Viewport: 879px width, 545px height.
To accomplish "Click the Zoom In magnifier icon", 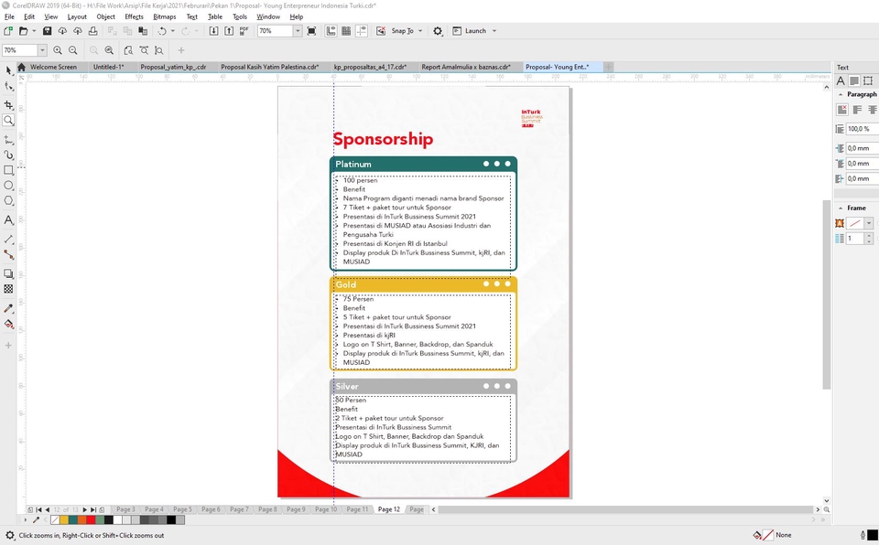I will [57, 50].
